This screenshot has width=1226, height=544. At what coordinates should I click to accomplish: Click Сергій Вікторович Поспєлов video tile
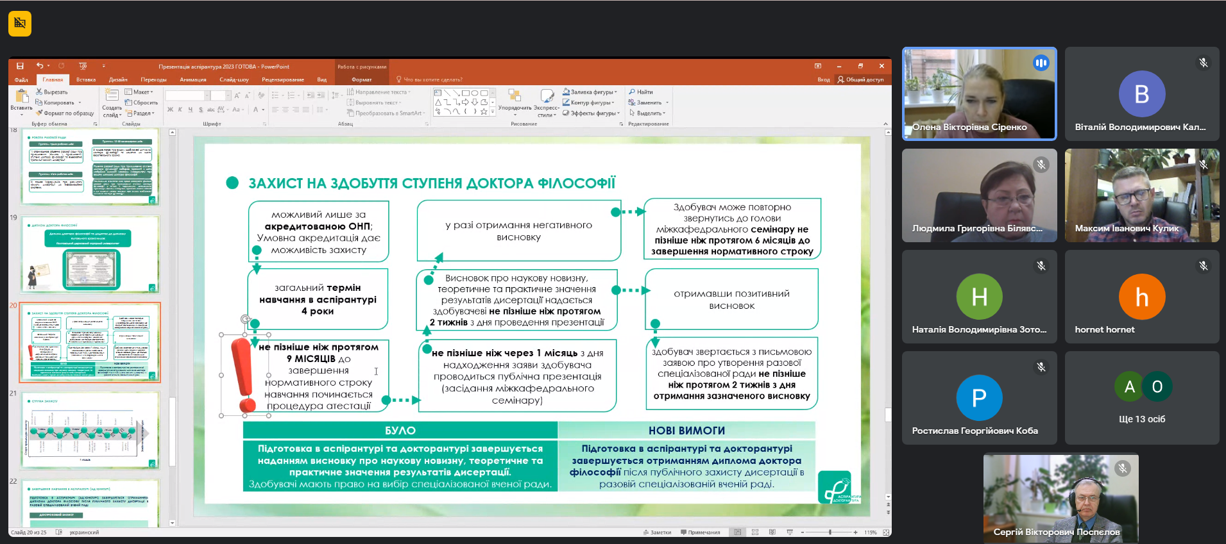click(1060, 498)
